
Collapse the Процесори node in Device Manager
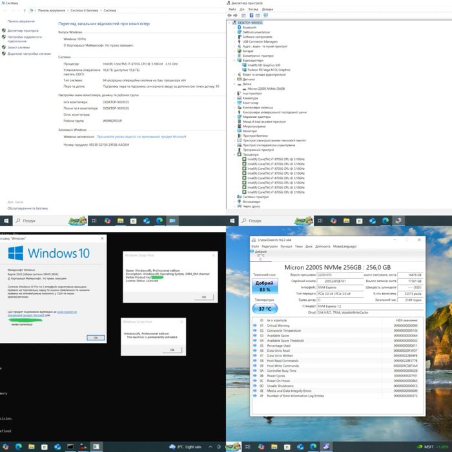point(234,154)
